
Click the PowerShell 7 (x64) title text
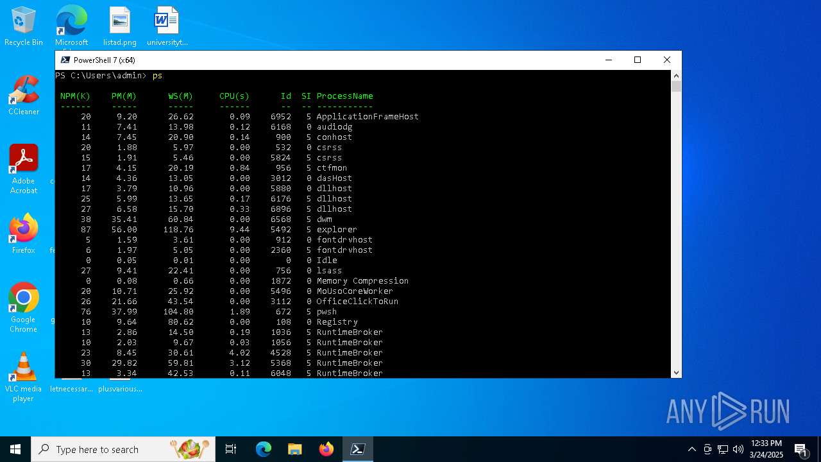[105, 60]
